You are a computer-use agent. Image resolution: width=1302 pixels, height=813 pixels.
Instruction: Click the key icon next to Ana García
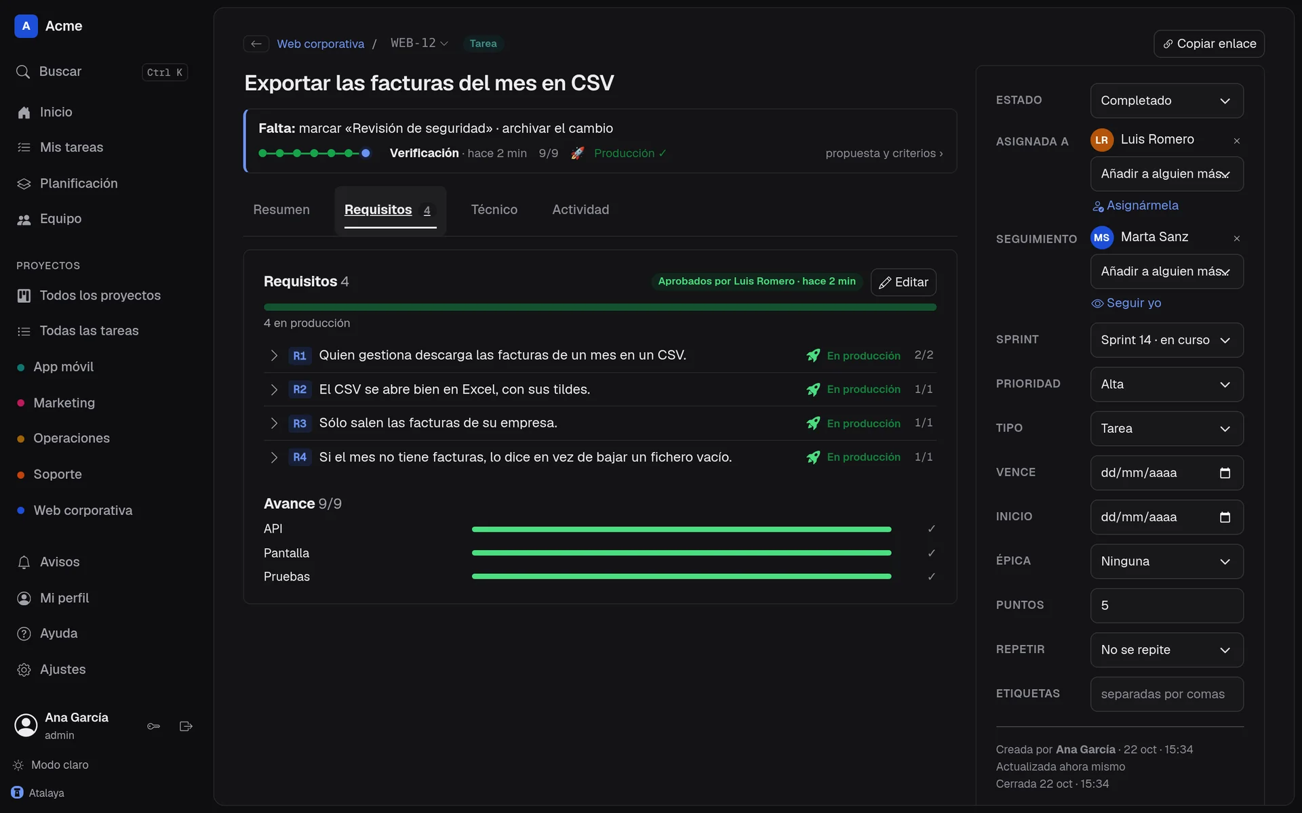[x=154, y=726]
